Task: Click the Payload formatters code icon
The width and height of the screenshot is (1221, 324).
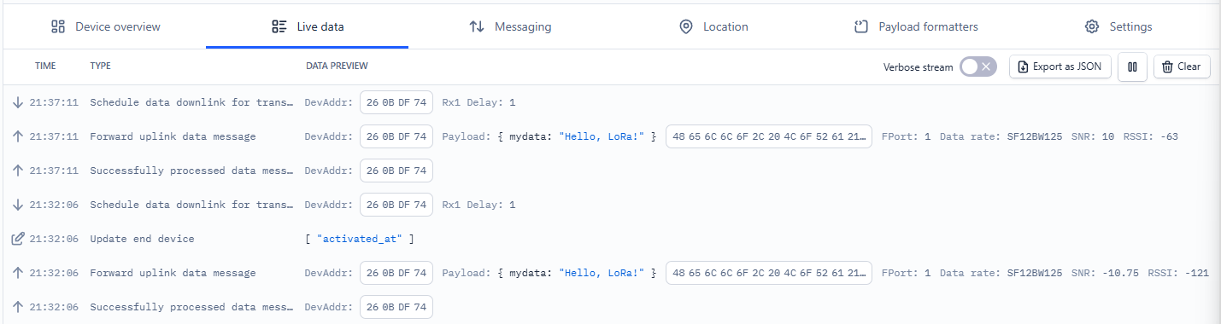Action: coord(861,26)
